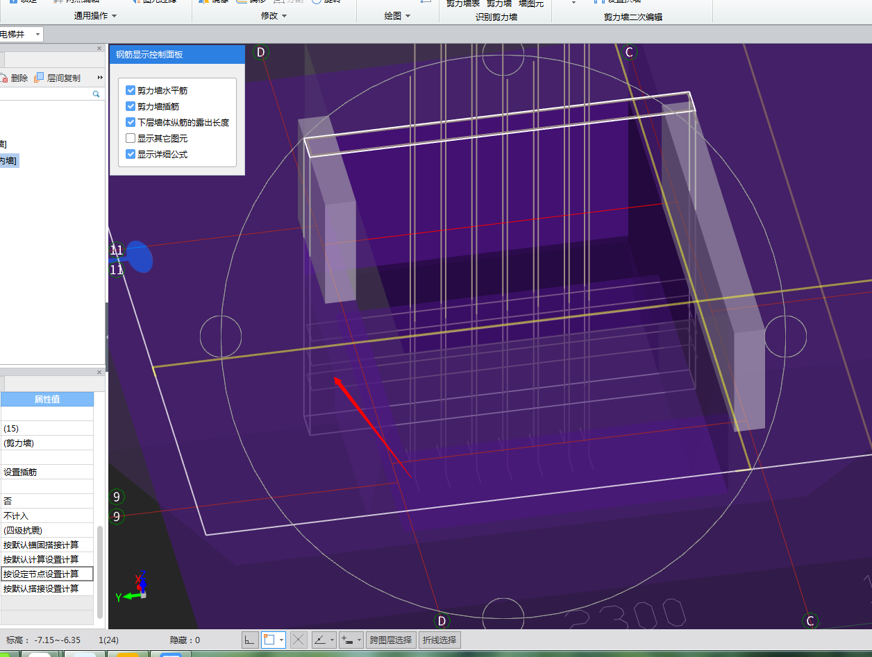Select the 属性值 column header
Viewport: 872px width, 657px height.
pos(47,399)
